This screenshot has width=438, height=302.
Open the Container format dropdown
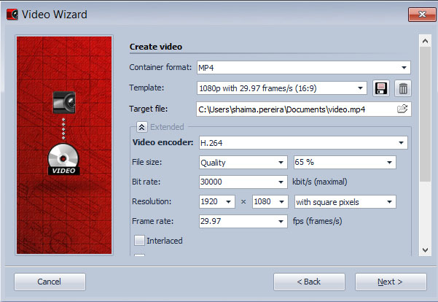304,67
